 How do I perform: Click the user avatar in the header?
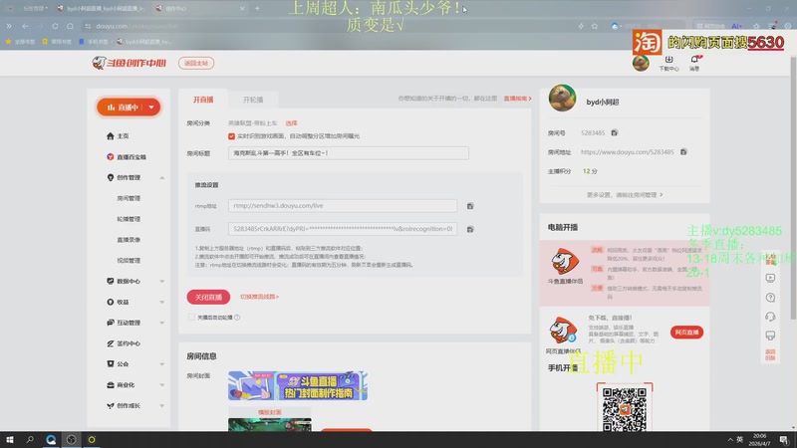[x=641, y=63]
